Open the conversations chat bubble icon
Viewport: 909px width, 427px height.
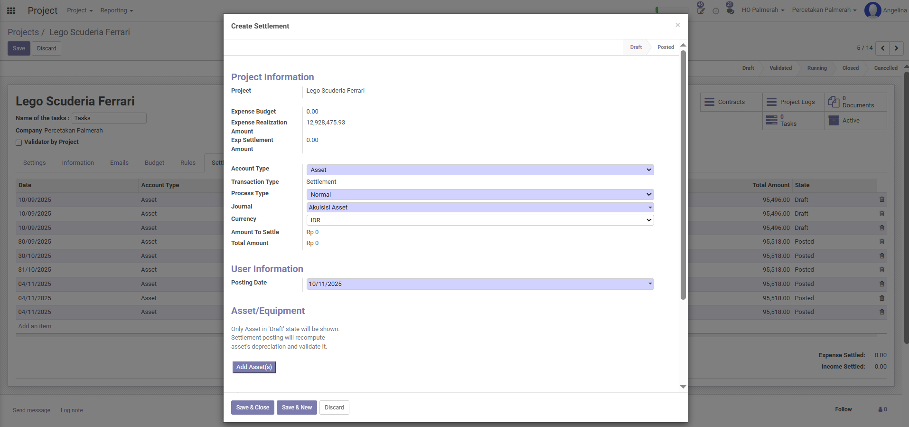coord(730,10)
